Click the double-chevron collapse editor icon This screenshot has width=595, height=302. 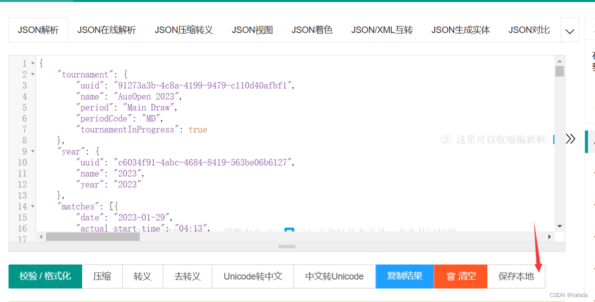click(x=570, y=139)
